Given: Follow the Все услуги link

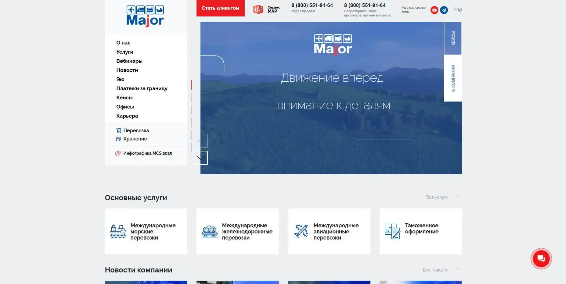Looking at the screenshot, I should point(437,197).
